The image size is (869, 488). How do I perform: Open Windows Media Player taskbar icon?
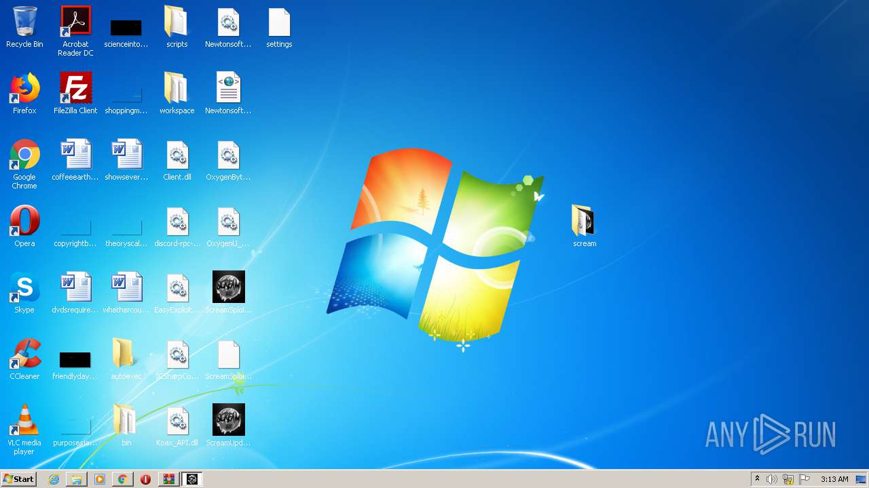pyautogui.click(x=100, y=479)
